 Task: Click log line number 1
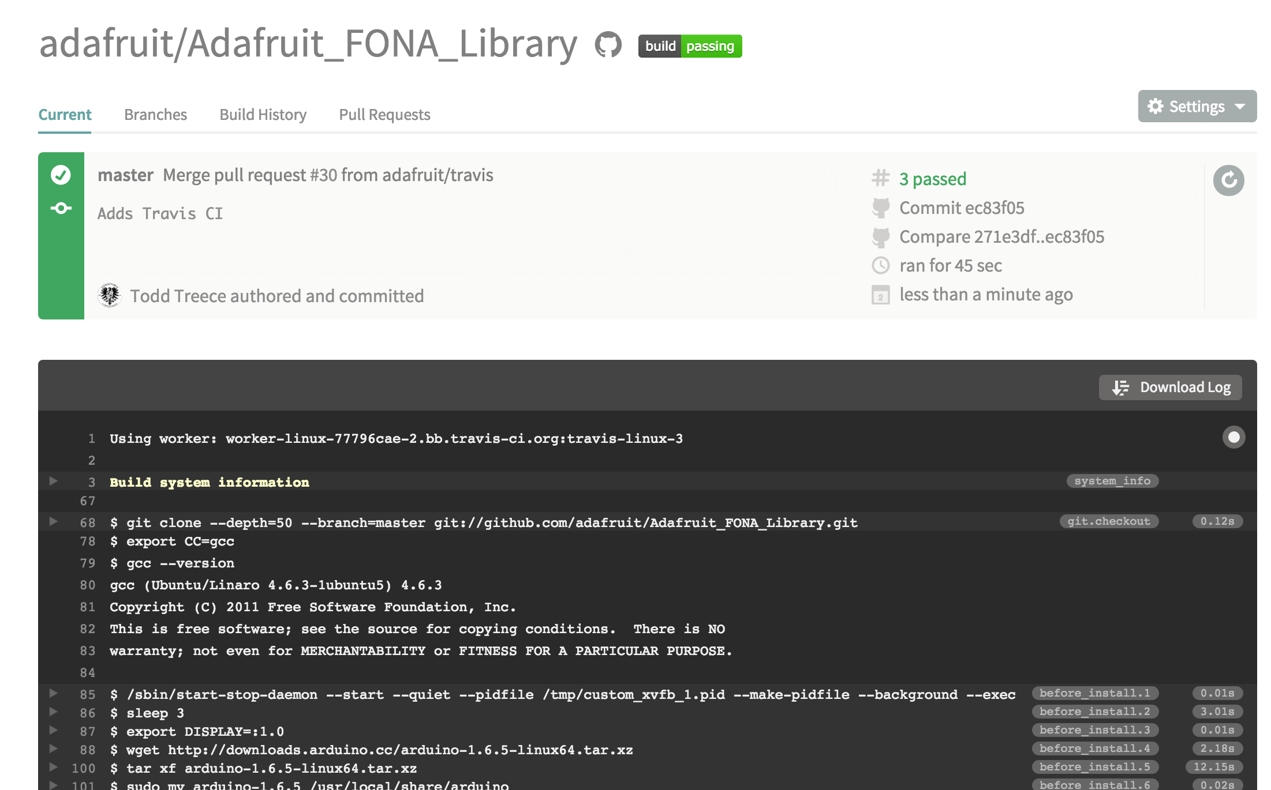tap(91, 439)
